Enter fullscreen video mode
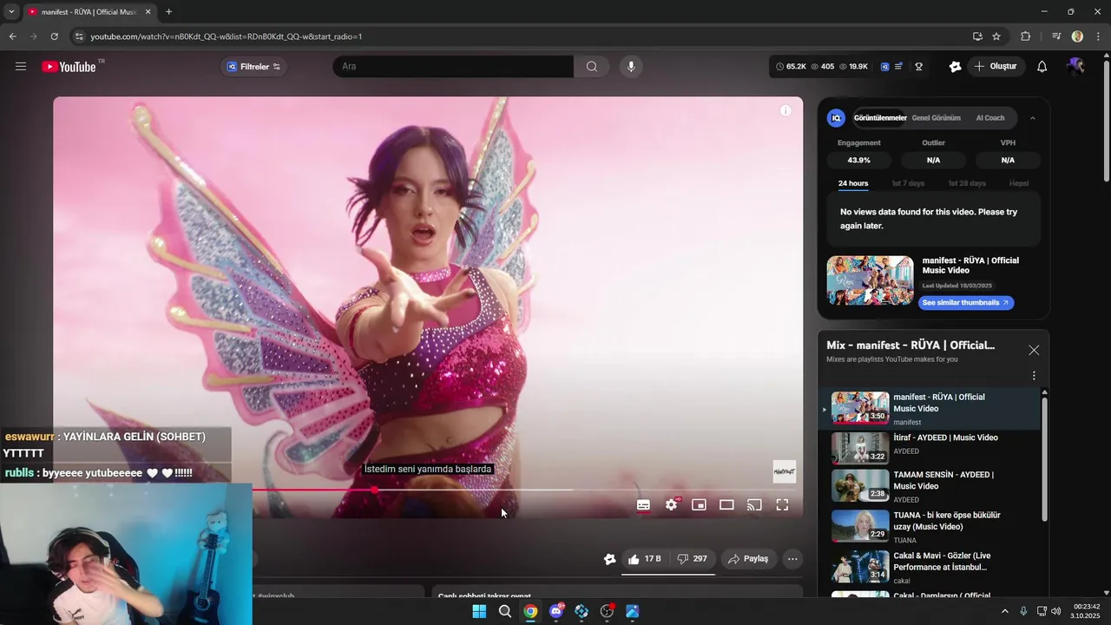 782,505
